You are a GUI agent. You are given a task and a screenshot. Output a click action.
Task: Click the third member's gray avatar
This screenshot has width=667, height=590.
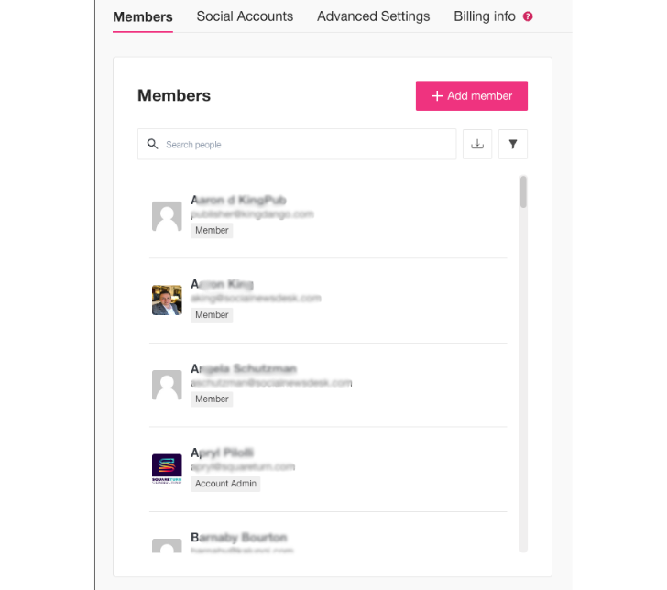pos(167,385)
